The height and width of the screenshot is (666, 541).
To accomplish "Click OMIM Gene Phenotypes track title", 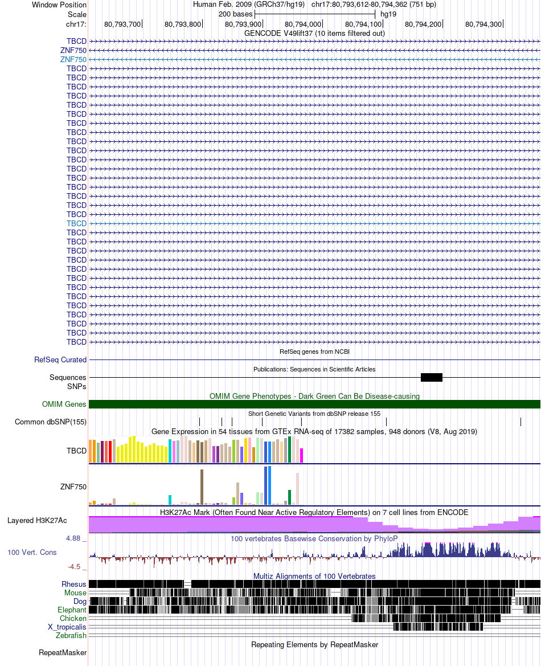I will pos(315,397).
